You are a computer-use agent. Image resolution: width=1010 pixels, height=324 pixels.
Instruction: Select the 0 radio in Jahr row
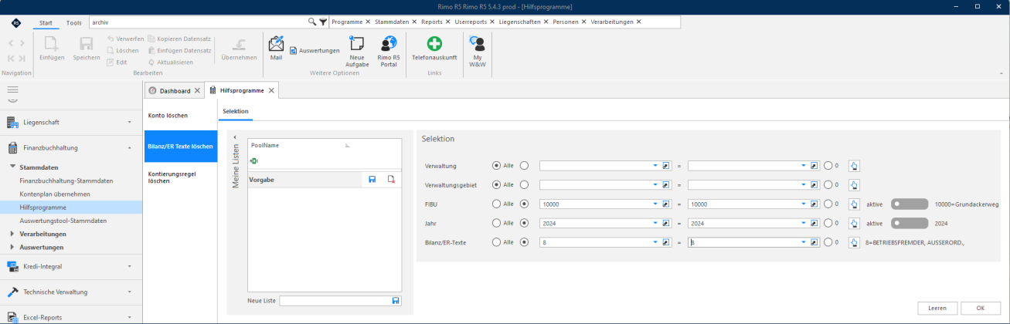[x=828, y=223]
